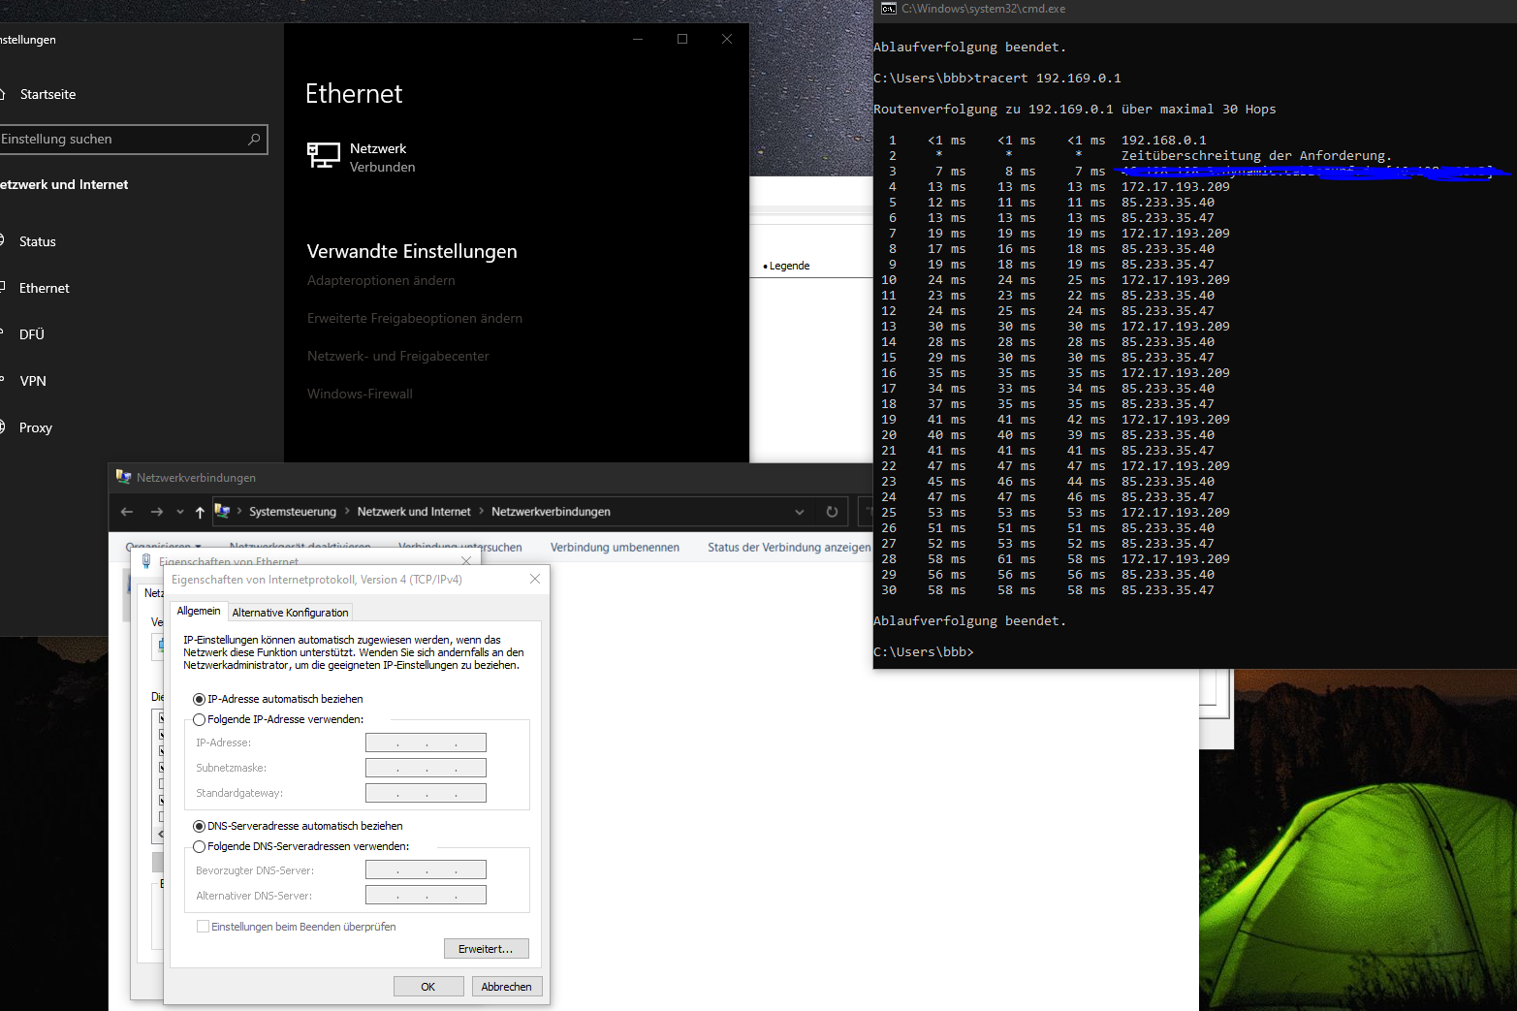The height and width of the screenshot is (1011, 1517).
Task: Click Adapteroptionen ändern link
Action: click(381, 280)
